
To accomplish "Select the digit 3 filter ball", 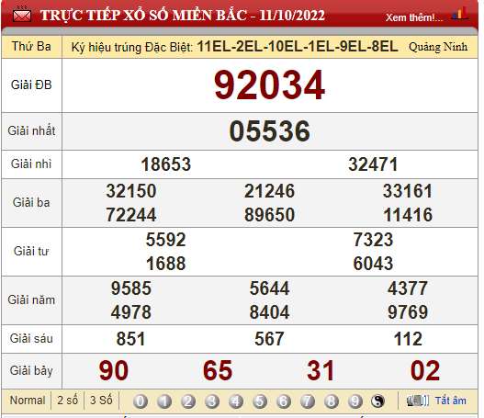I will [212, 401].
